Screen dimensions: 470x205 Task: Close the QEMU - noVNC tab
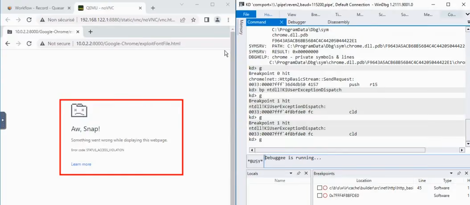[139, 8]
